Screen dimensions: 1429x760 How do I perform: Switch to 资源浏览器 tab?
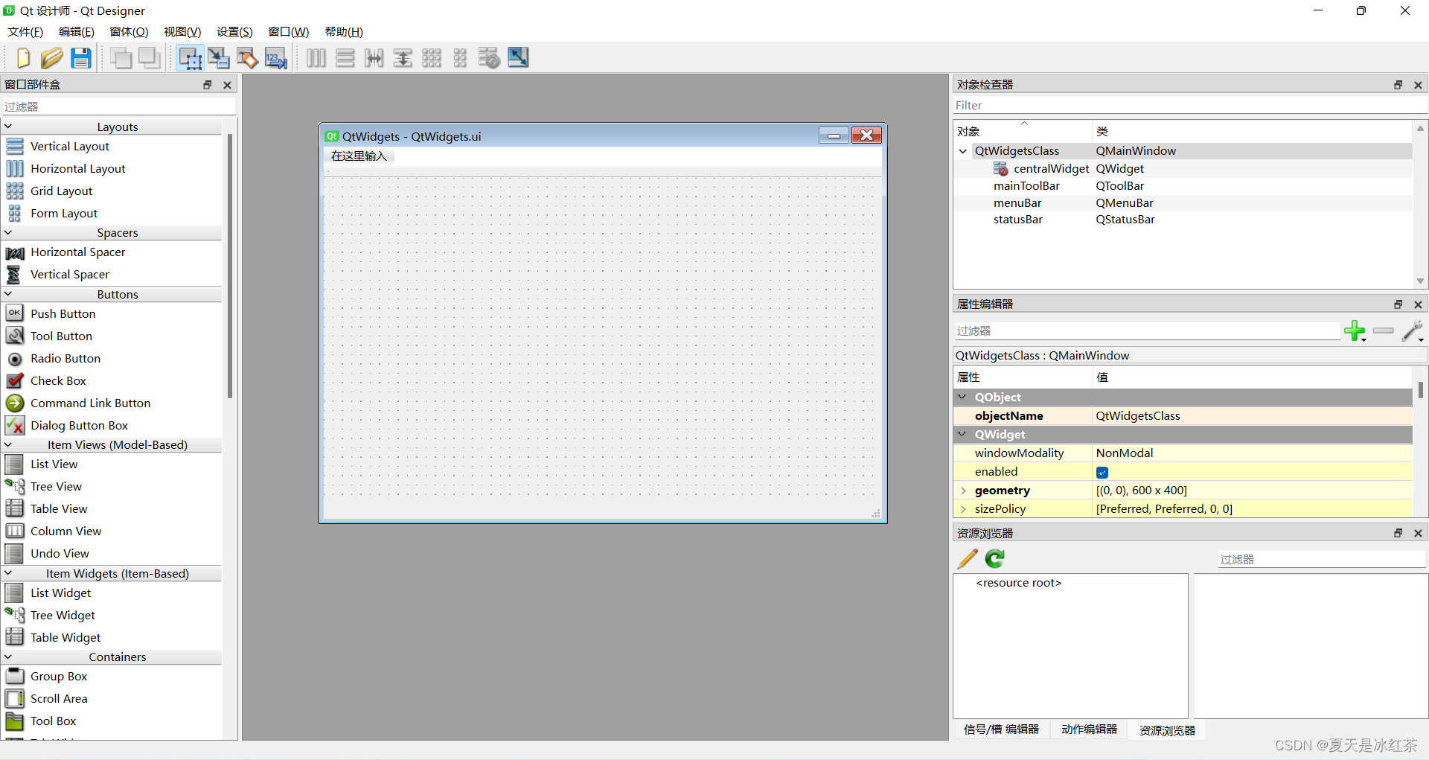click(x=1167, y=730)
